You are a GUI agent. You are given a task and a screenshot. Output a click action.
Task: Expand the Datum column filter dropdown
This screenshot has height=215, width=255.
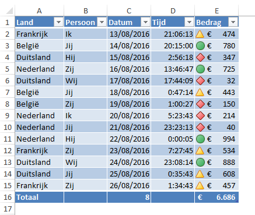click(145, 22)
